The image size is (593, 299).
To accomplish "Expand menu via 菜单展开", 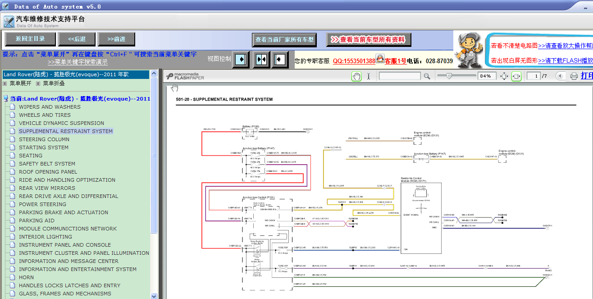I will (x=20, y=83).
